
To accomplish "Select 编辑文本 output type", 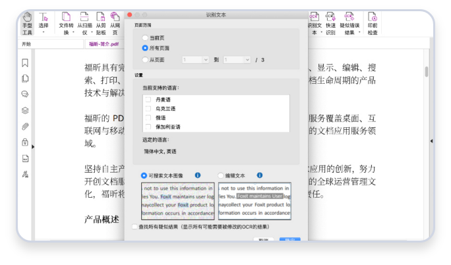I will coord(221,175).
